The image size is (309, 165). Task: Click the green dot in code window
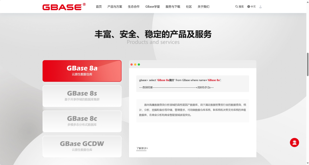pyautogui.click(x=139, y=65)
